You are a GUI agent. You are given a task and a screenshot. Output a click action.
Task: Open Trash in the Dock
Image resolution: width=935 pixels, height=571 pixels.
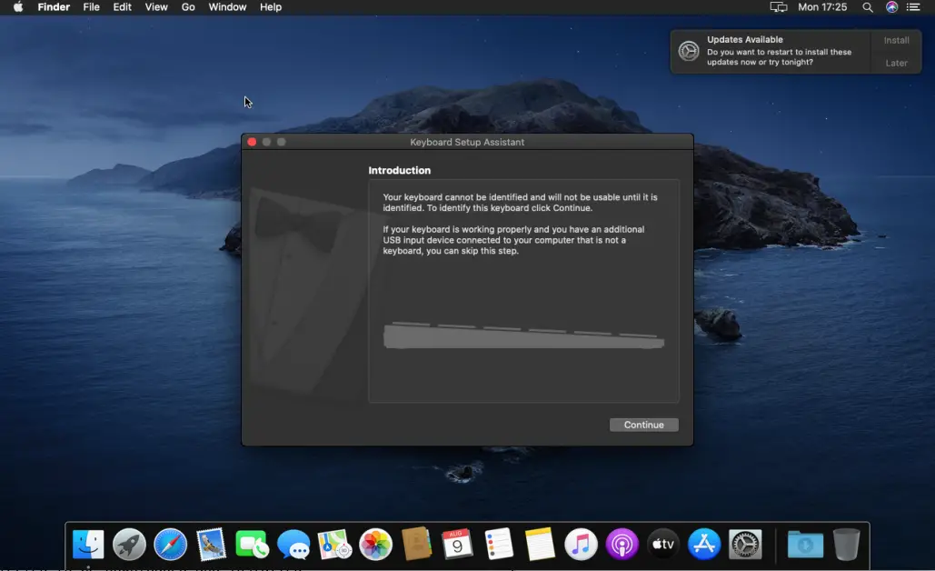click(x=846, y=544)
